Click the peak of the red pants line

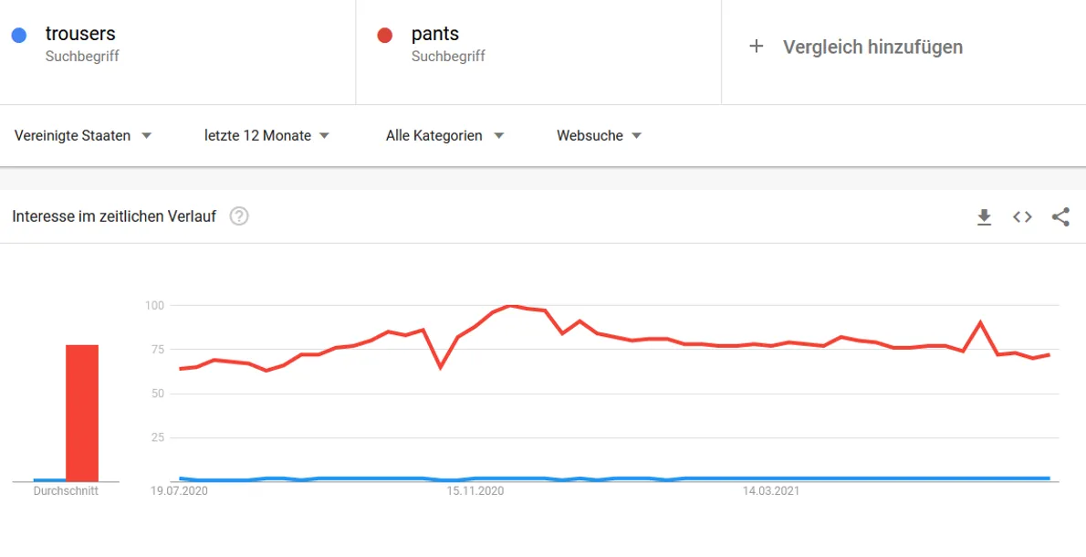[x=511, y=305]
